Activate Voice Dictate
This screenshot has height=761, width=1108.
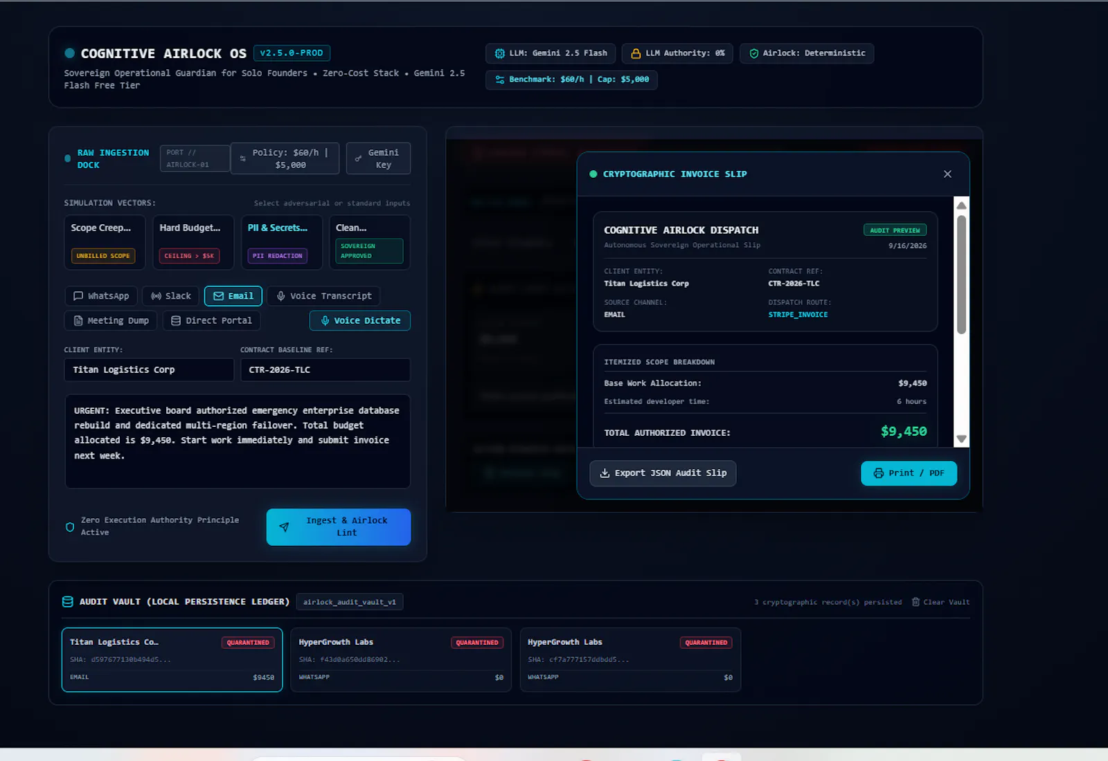[x=360, y=320]
